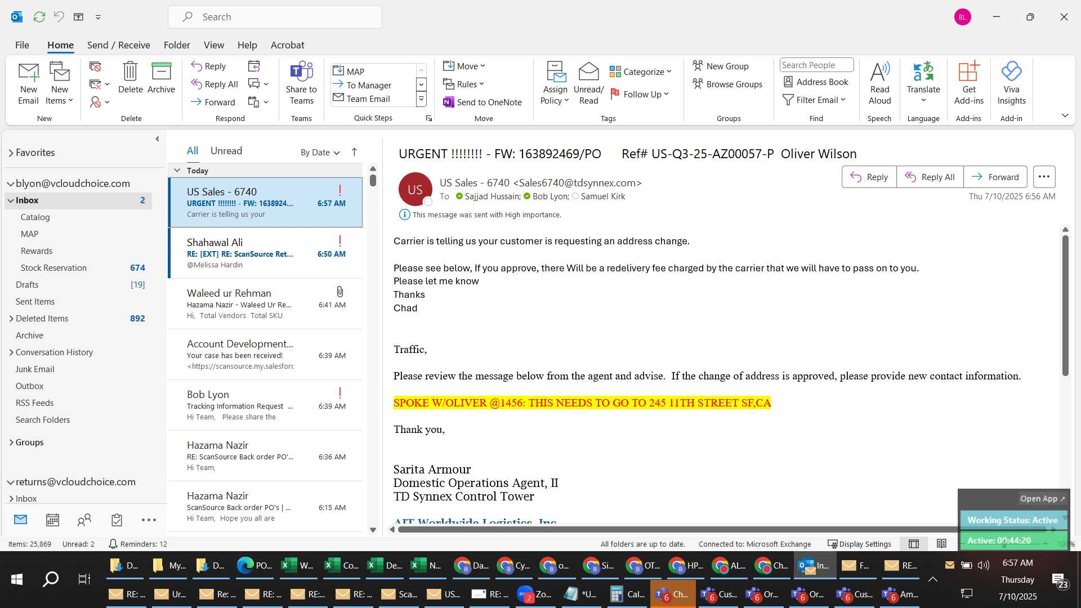The width and height of the screenshot is (1081, 608).
Task: Reverse sort order arrow in message list
Action: tap(354, 152)
